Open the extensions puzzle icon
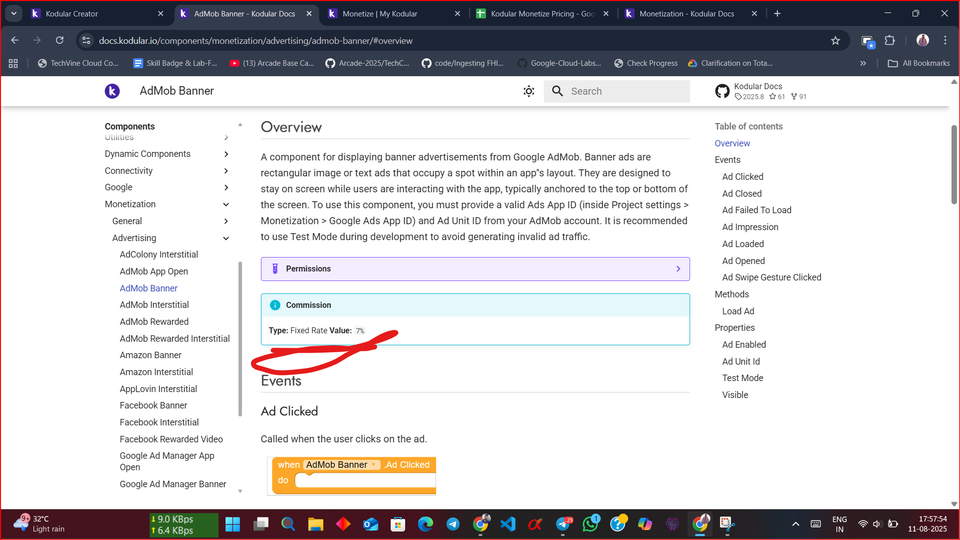Viewport: 960px width, 540px height. (890, 40)
